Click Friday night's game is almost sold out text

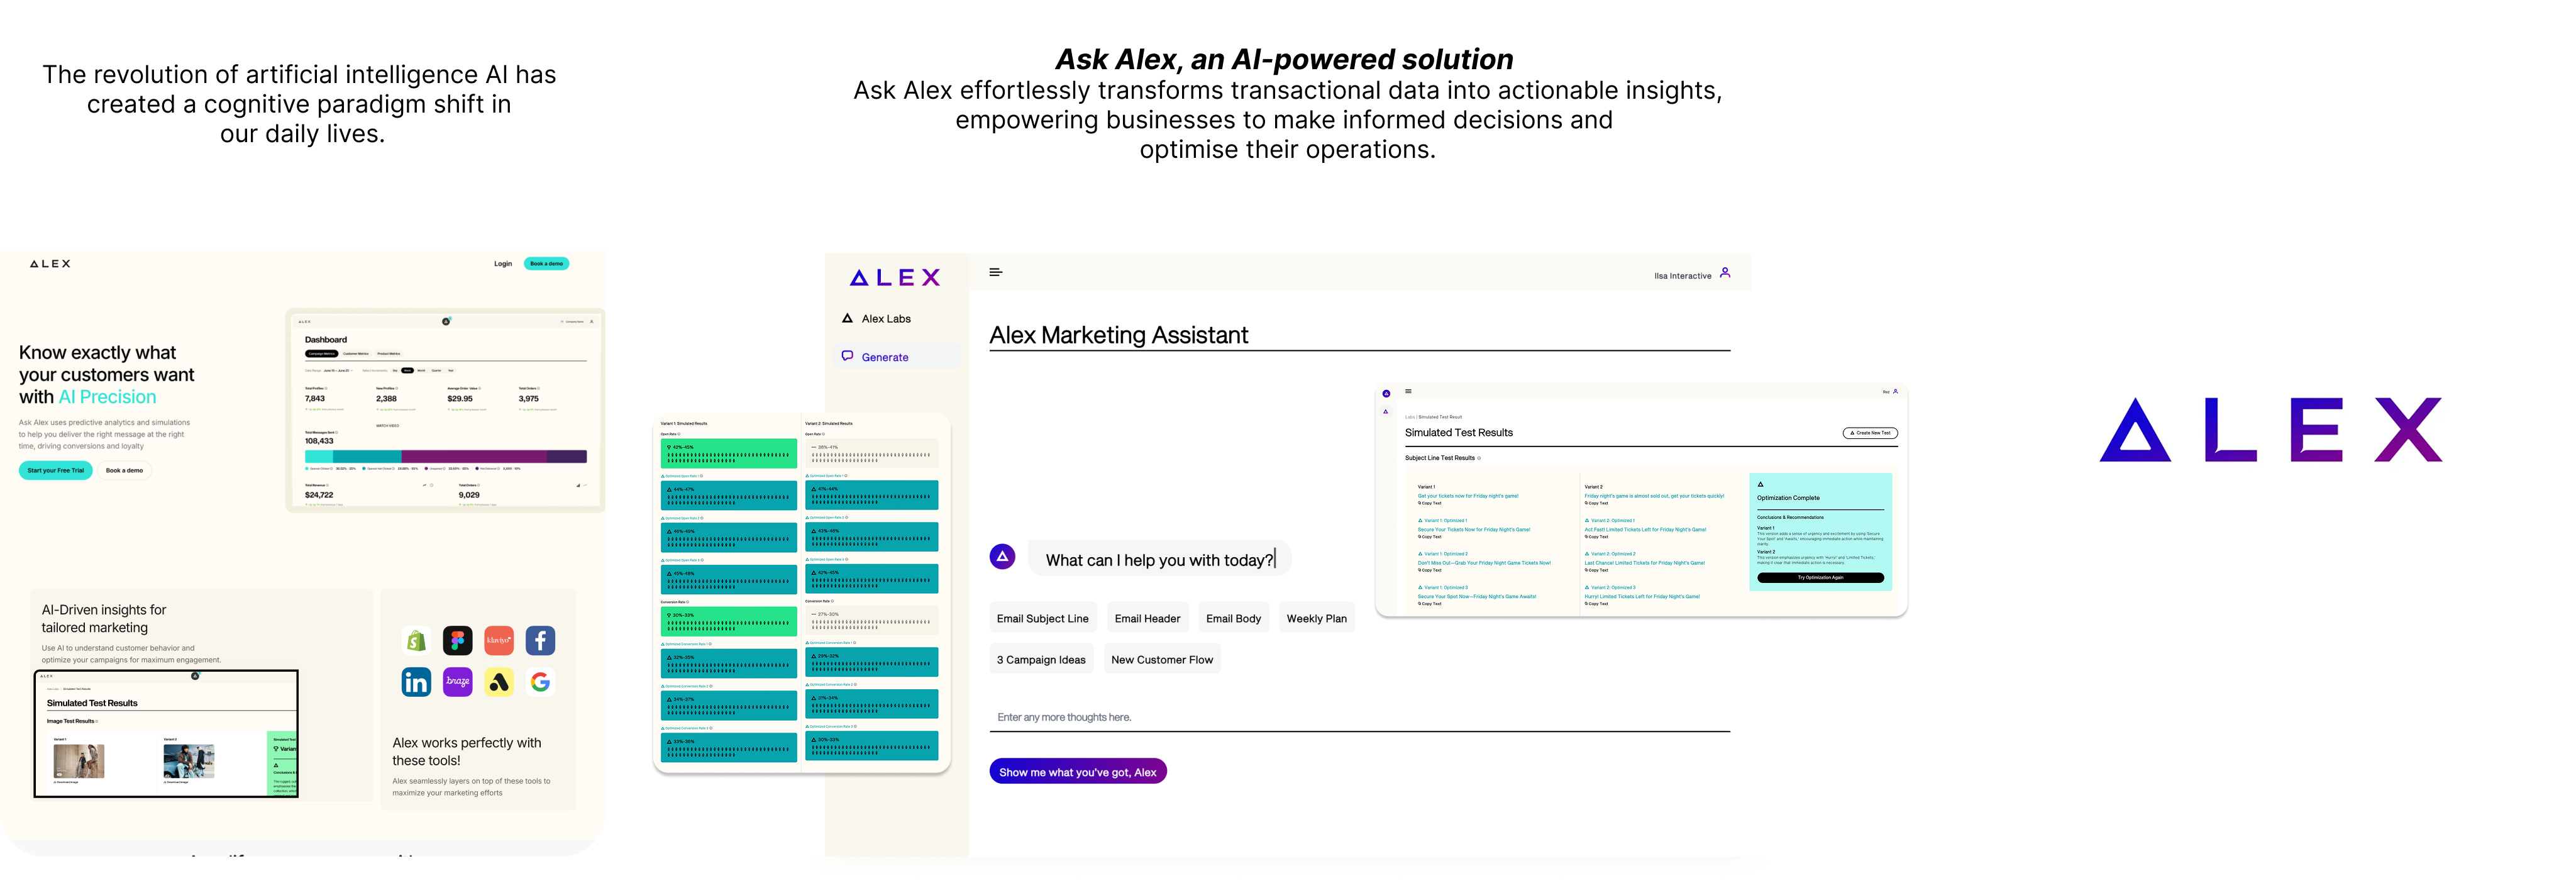coord(1655,496)
